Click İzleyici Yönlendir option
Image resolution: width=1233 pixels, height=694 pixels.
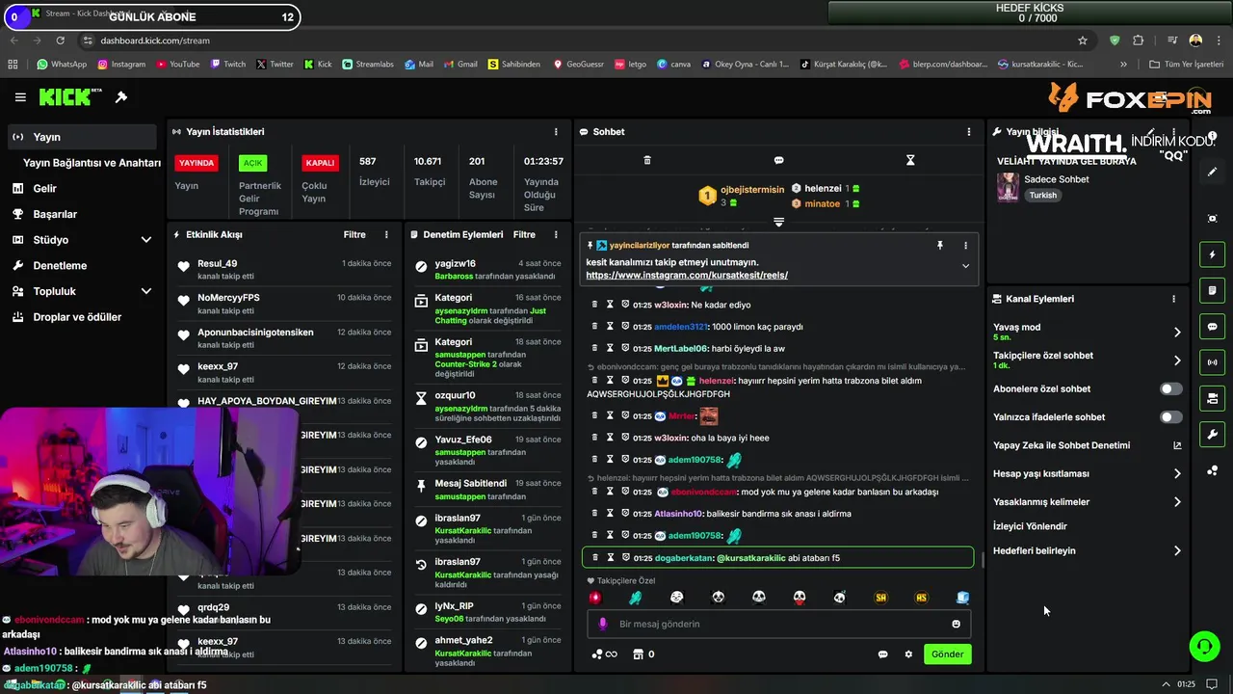click(1030, 526)
